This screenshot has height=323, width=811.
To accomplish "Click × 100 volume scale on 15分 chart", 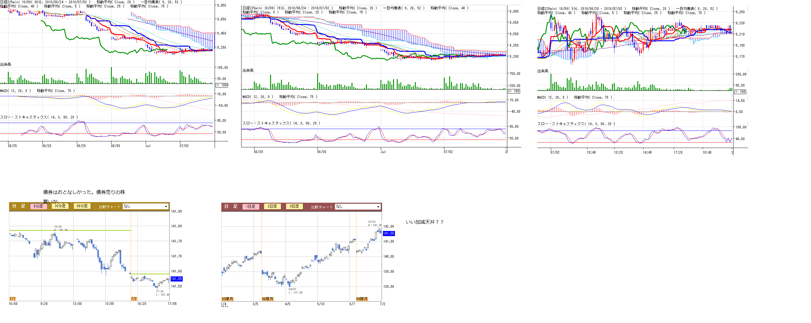I will pyautogui.click(x=514, y=91).
